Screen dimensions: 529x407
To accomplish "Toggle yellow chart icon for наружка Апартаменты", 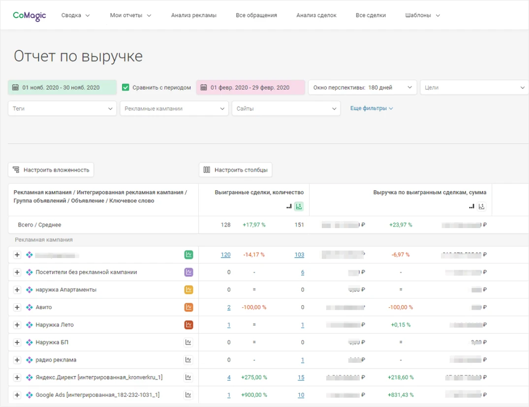I will [188, 290].
